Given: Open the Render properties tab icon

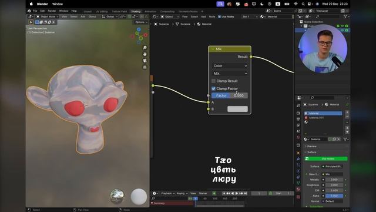Looking at the screenshot, I should click(x=298, y=113).
